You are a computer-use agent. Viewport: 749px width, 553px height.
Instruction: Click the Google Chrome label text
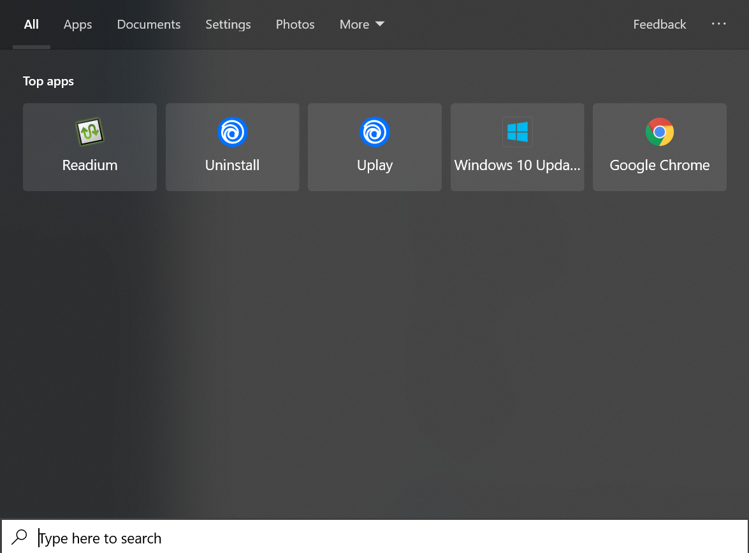[x=660, y=166]
